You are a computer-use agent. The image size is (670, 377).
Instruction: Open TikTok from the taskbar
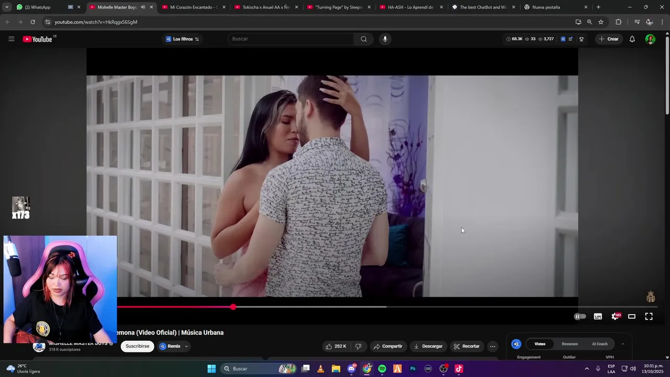[459, 369]
